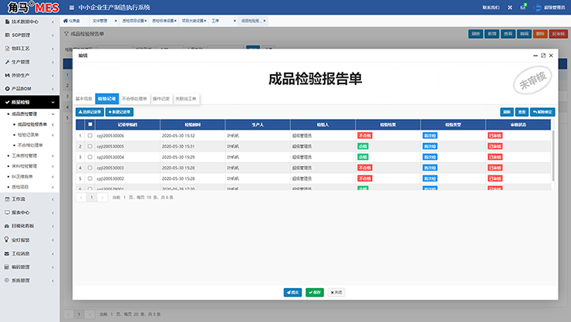The width and height of the screenshot is (571, 322).
Task: Click page number 1 in dialog pagination
Action: pos(91,198)
